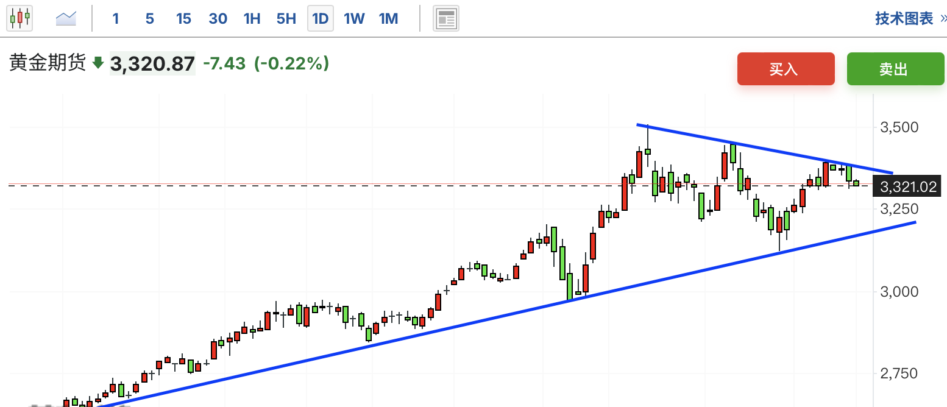Select the 1 minute interval
The height and width of the screenshot is (407, 947).
116,19
